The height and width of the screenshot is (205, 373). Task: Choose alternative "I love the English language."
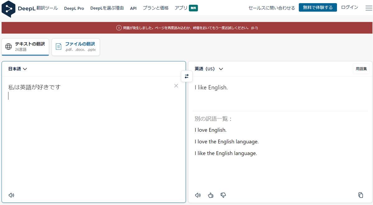(227, 142)
